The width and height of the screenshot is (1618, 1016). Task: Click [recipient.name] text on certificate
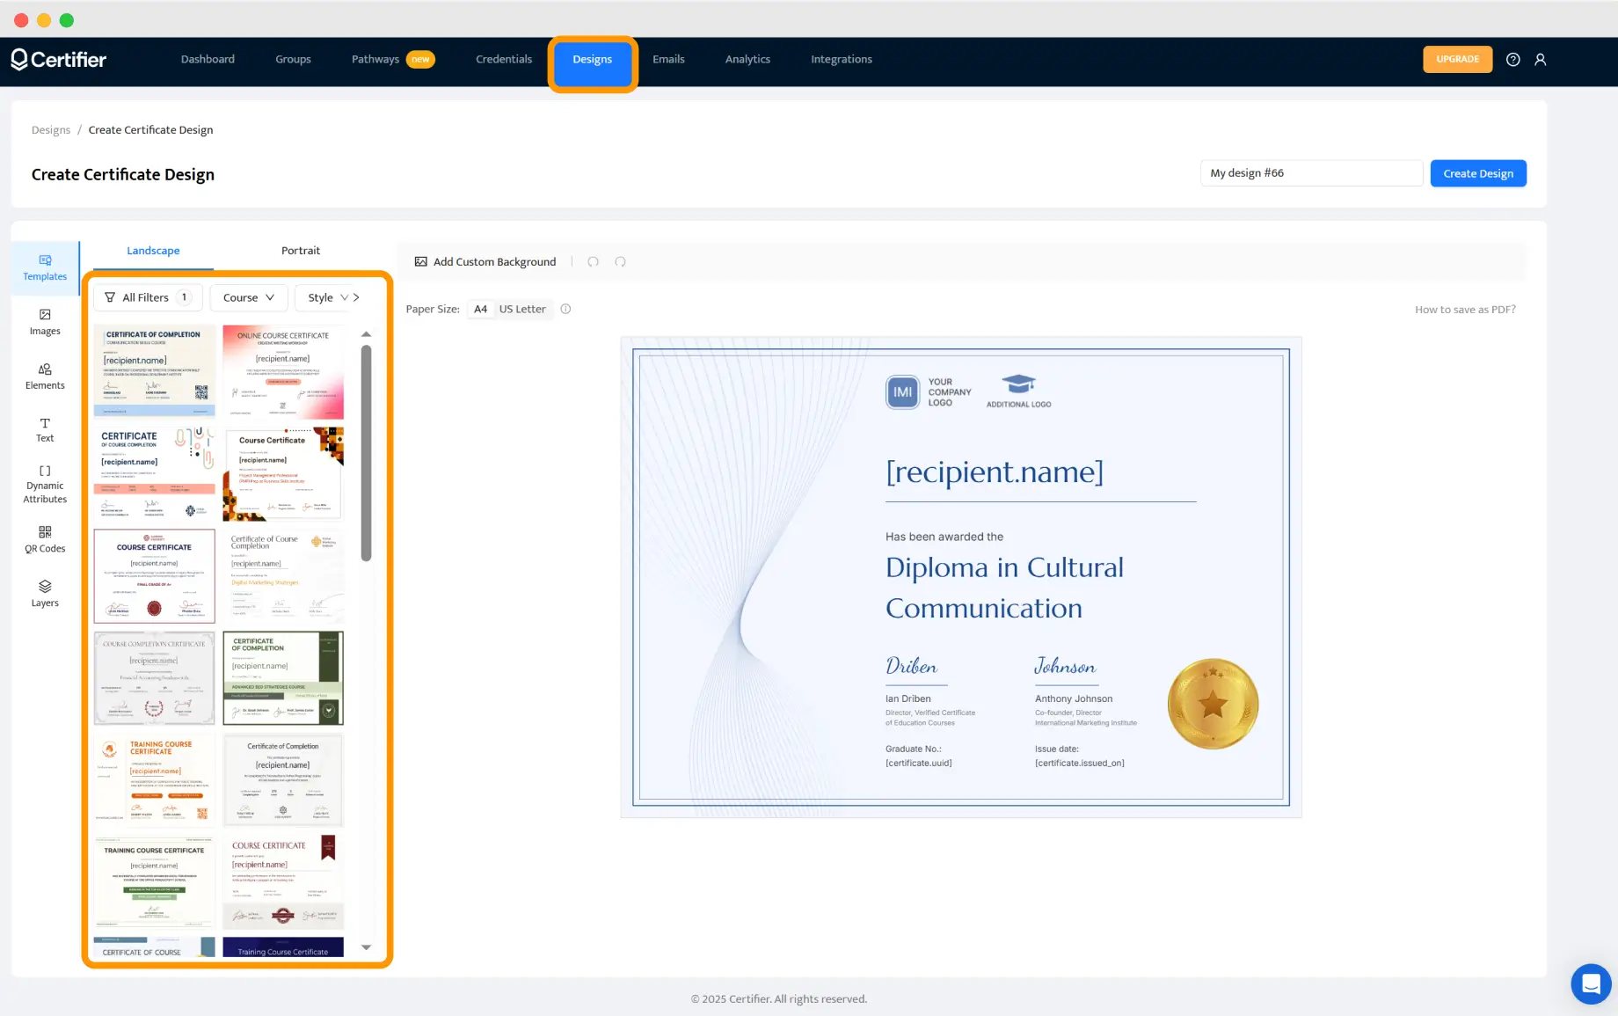[x=995, y=472]
